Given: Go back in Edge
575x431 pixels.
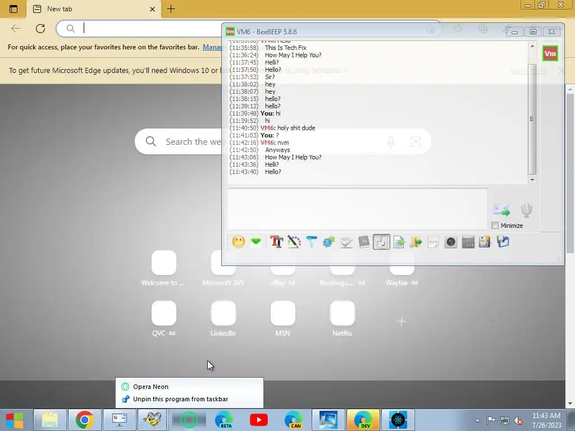Looking at the screenshot, I should tap(15, 28).
